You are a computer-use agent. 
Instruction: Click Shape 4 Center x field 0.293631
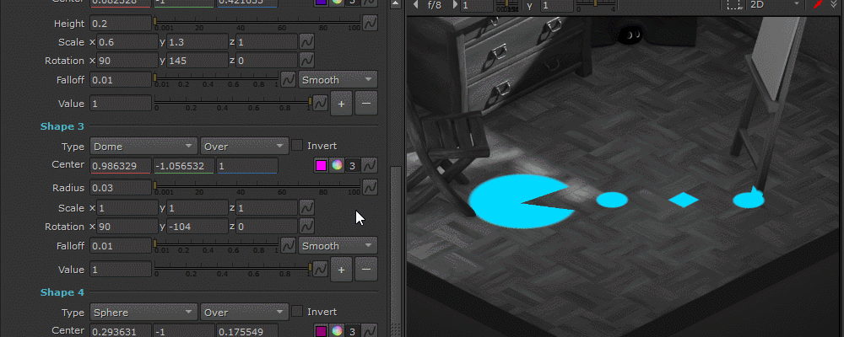[121, 330]
